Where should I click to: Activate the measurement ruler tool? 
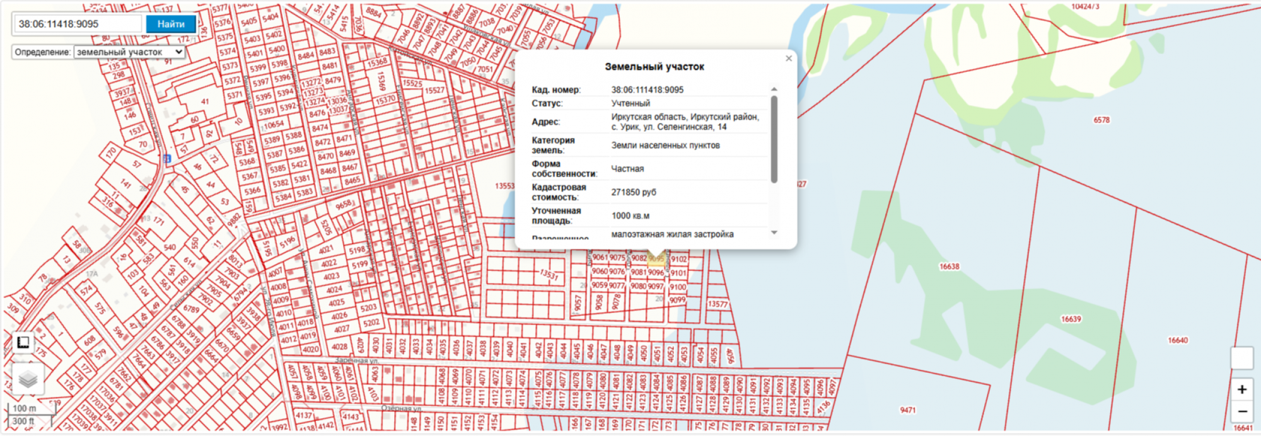(23, 342)
